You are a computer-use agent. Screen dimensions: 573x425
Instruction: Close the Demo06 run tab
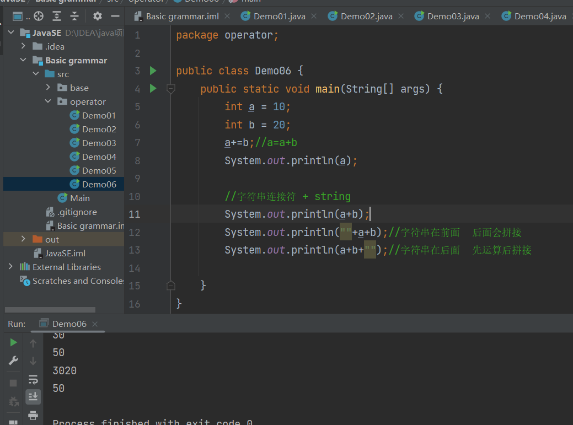click(x=95, y=324)
